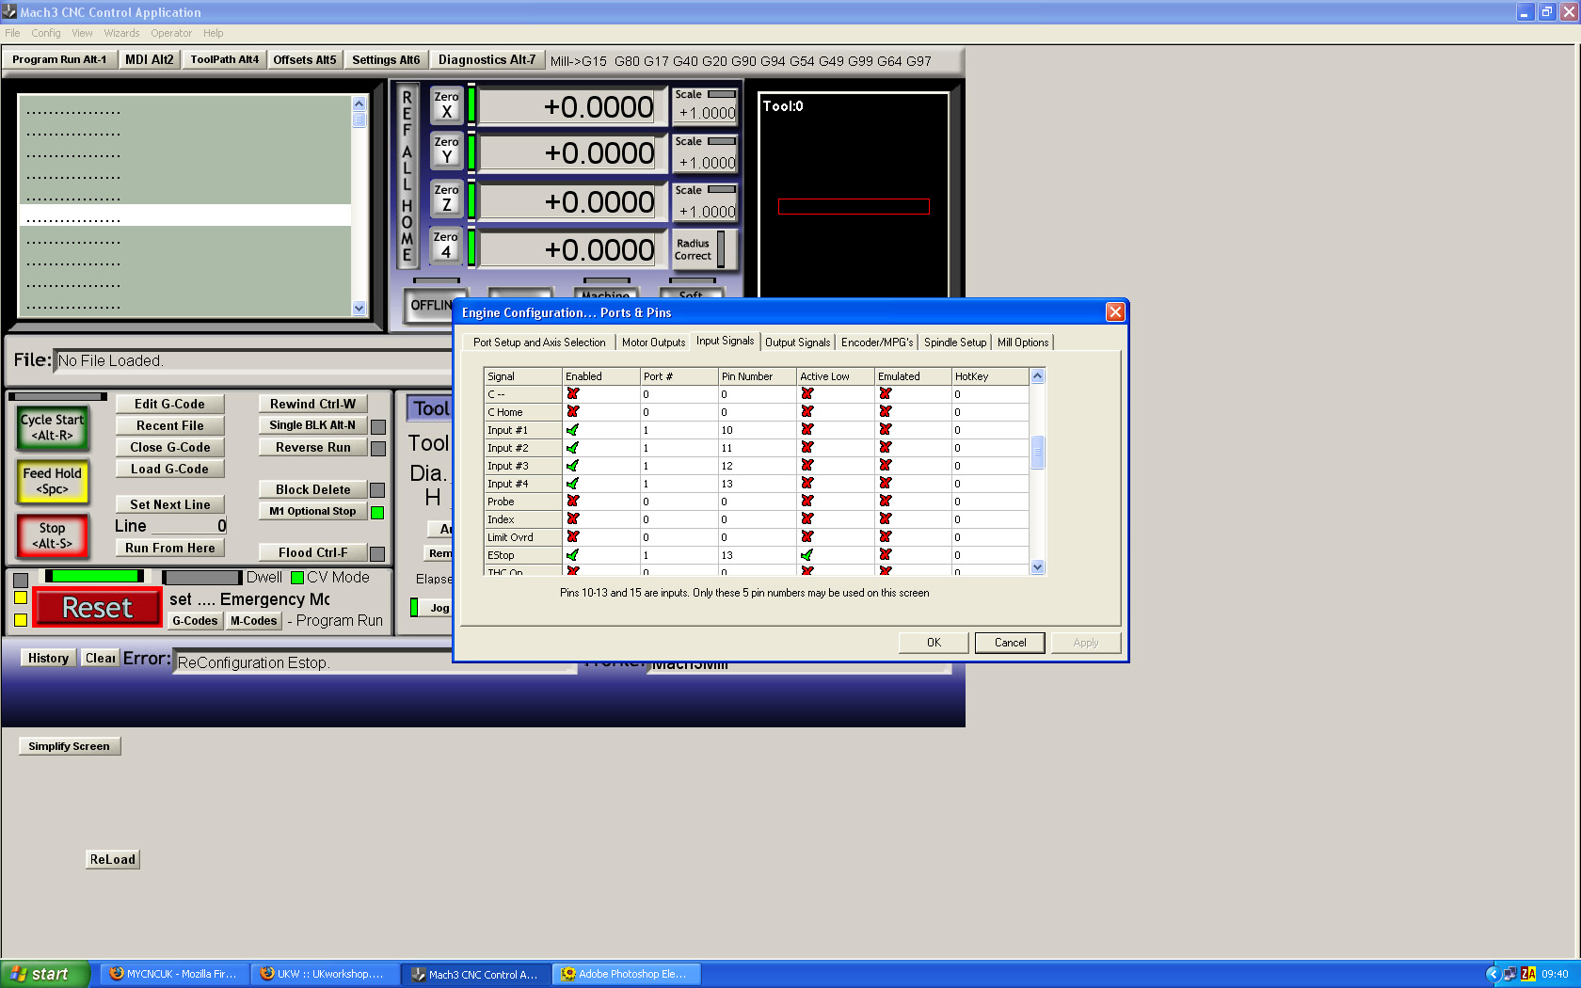Click the Zero X axis button
Screen dimensions: 1581x988
click(446, 104)
